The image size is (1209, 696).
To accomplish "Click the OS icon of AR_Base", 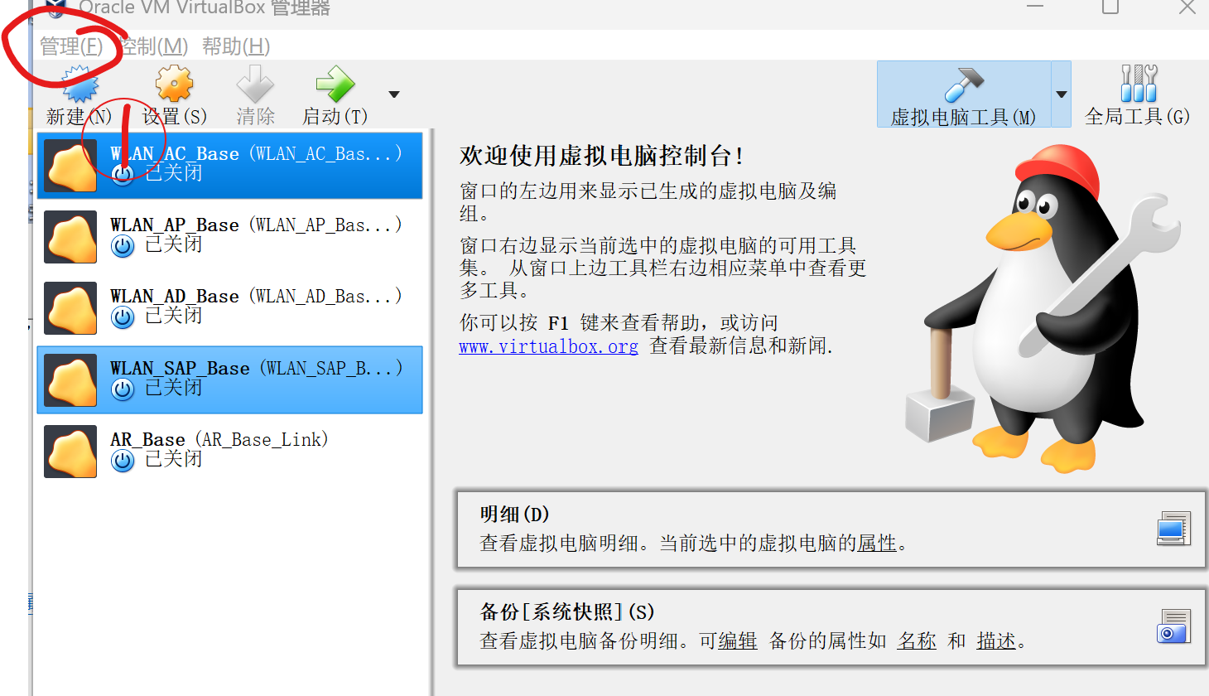I will coord(71,452).
